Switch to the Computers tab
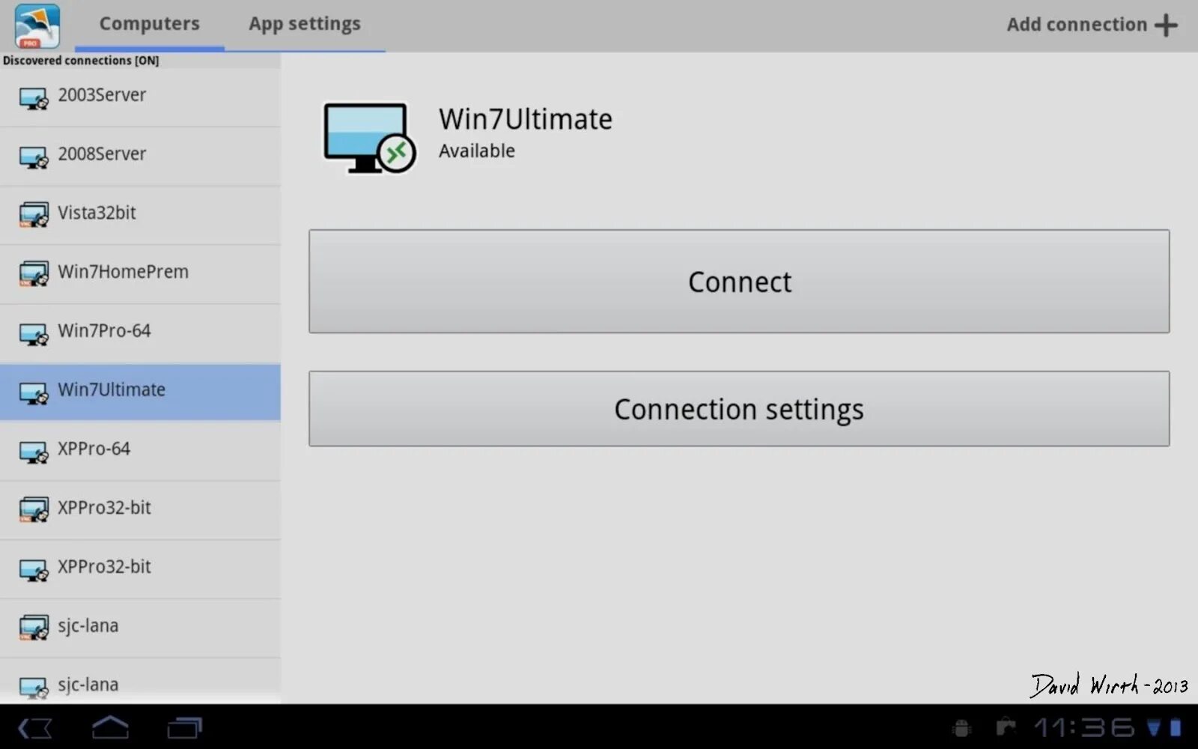1198x749 pixels. click(x=149, y=24)
